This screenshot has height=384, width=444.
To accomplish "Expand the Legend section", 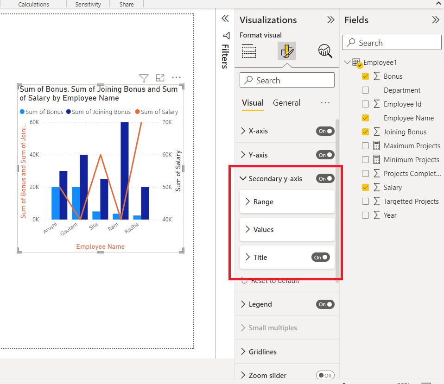I will (x=243, y=304).
